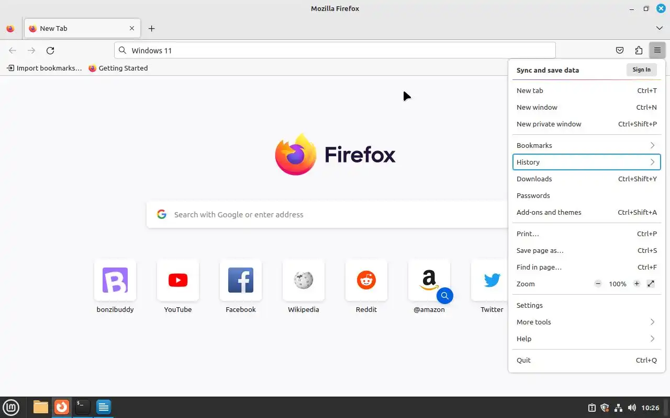Choose Print… in the menu
This screenshot has height=418, width=670.
click(586, 234)
